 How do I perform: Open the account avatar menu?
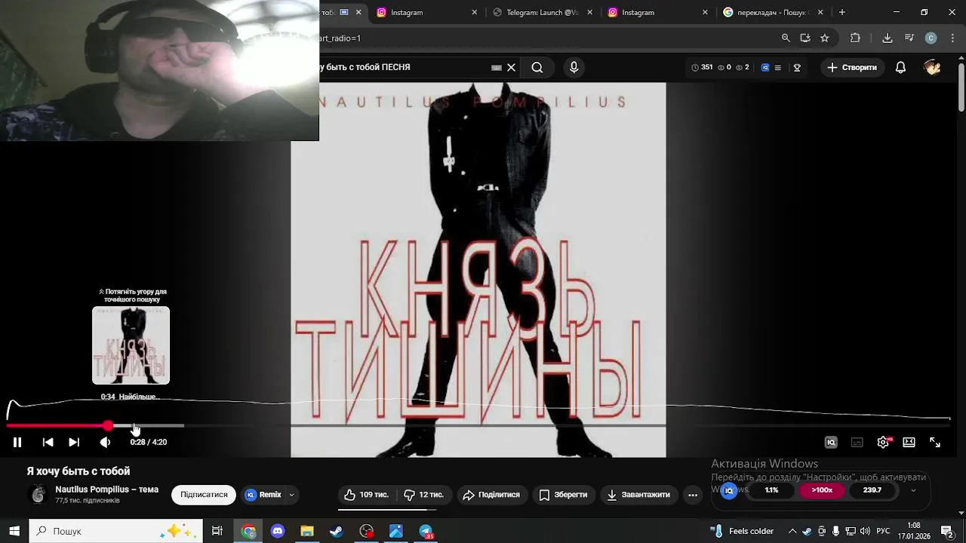[932, 67]
